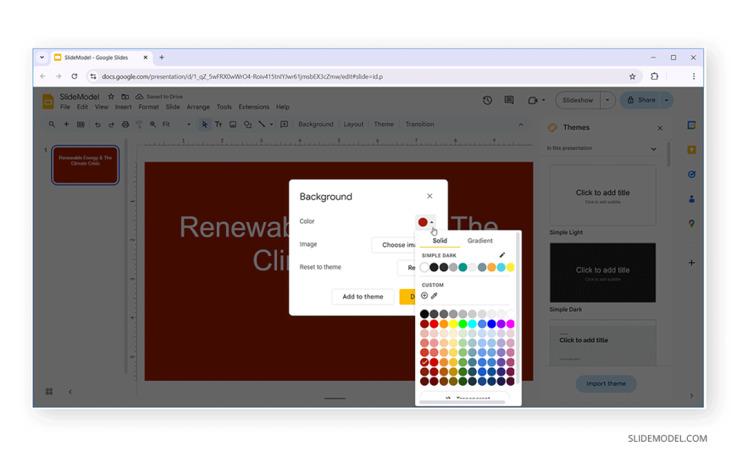Select slide 1 thumbnail in filmstrip
Viewport: 737px width, 457px height.
(85, 164)
